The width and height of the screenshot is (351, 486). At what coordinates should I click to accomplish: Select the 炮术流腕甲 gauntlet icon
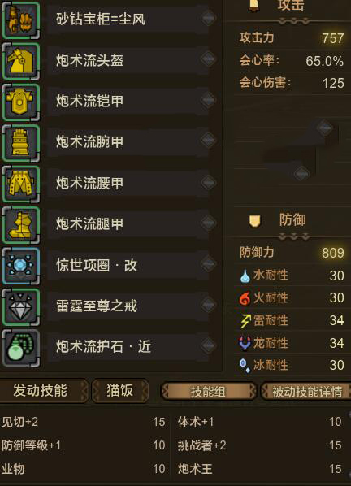pyautogui.click(x=21, y=143)
